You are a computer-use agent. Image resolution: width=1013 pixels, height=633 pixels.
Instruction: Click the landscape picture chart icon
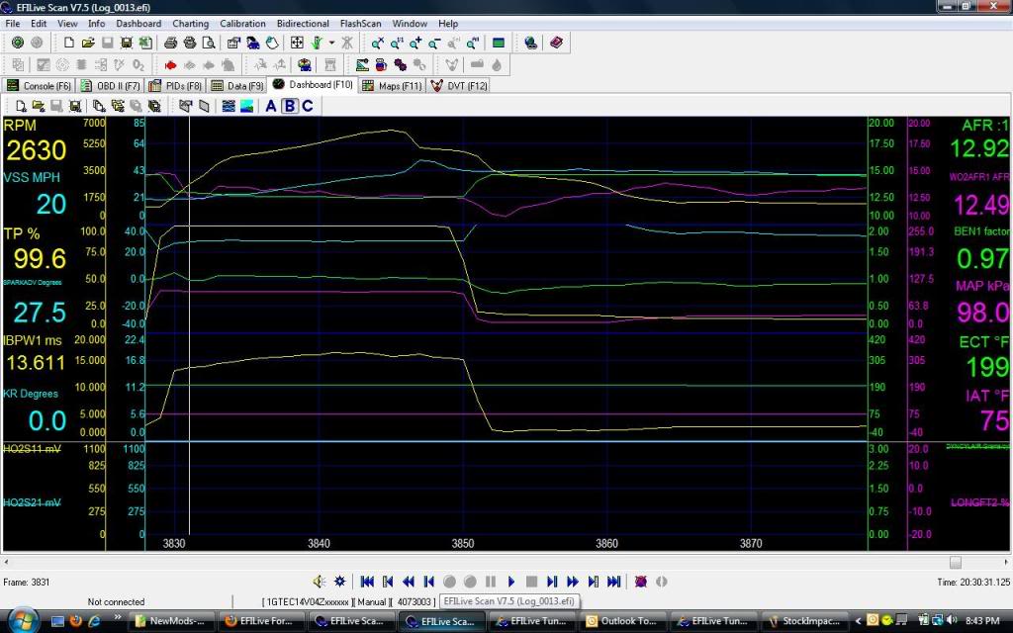pyautogui.click(x=246, y=106)
